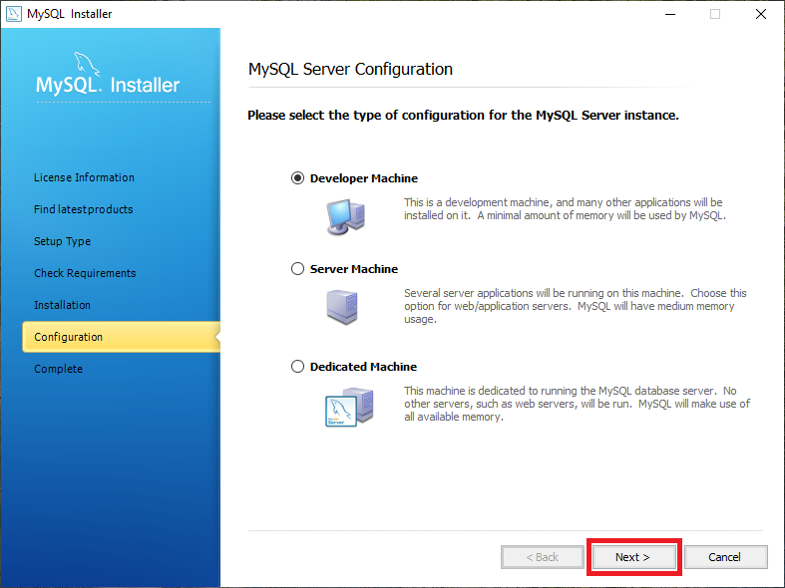Open the License Information step
Screen dimensions: 785x588
(x=84, y=177)
